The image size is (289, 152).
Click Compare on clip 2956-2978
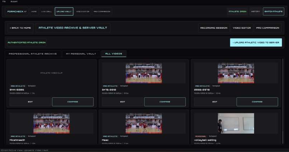click(x=257, y=102)
